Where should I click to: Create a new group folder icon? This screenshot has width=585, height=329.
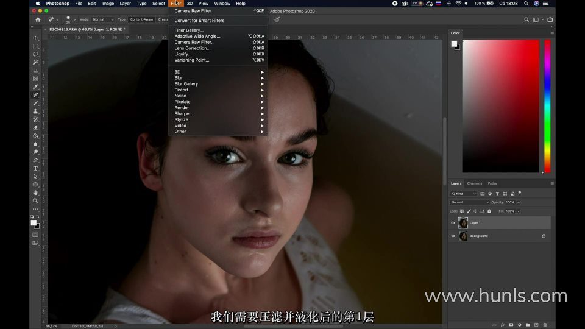[528, 325]
